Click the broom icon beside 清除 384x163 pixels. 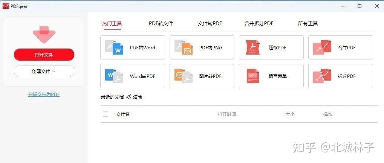click(x=129, y=97)
